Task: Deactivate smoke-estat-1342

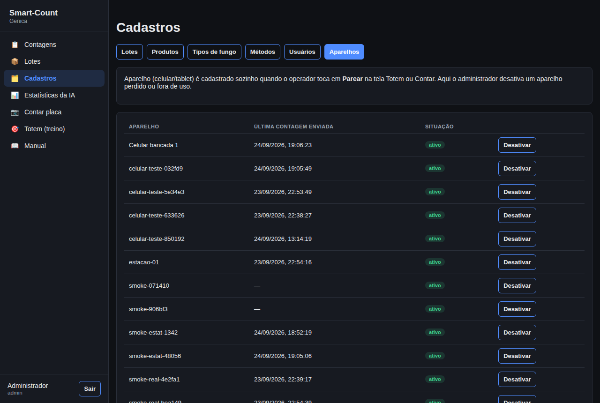Action: coord(517,333)
